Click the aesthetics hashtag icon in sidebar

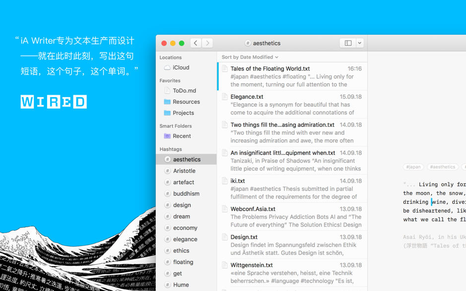[x=168, y=160]
